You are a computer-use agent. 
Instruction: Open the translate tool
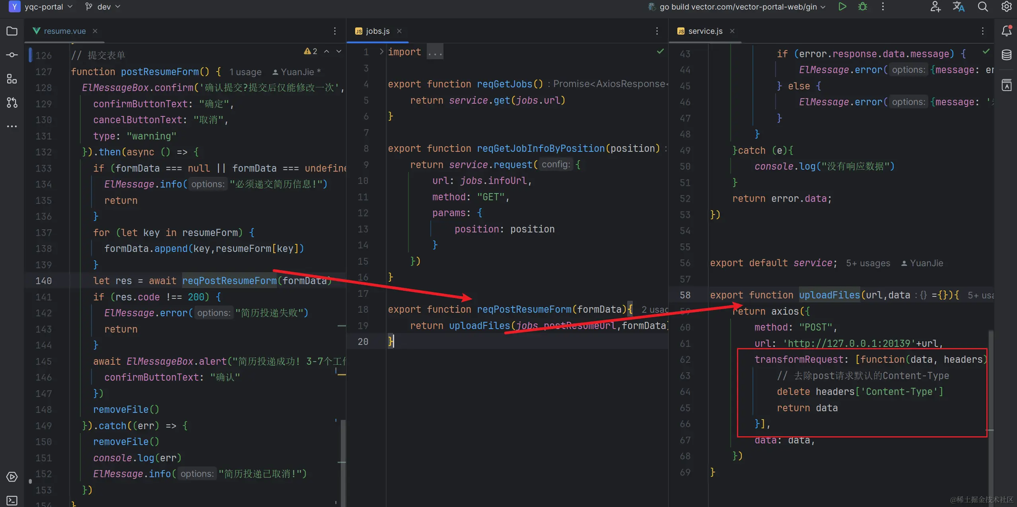959,7
